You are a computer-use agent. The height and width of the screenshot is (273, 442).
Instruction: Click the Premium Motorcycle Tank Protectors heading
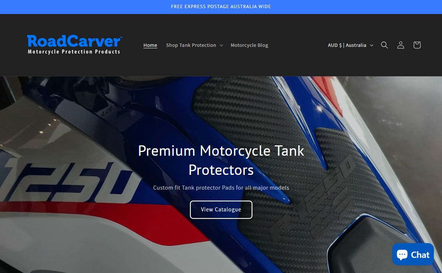point(221,160)
